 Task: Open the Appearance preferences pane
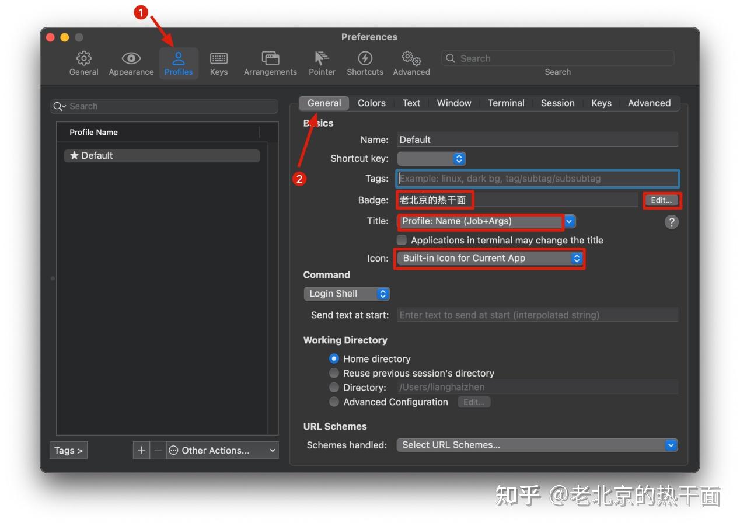[131, 62]
